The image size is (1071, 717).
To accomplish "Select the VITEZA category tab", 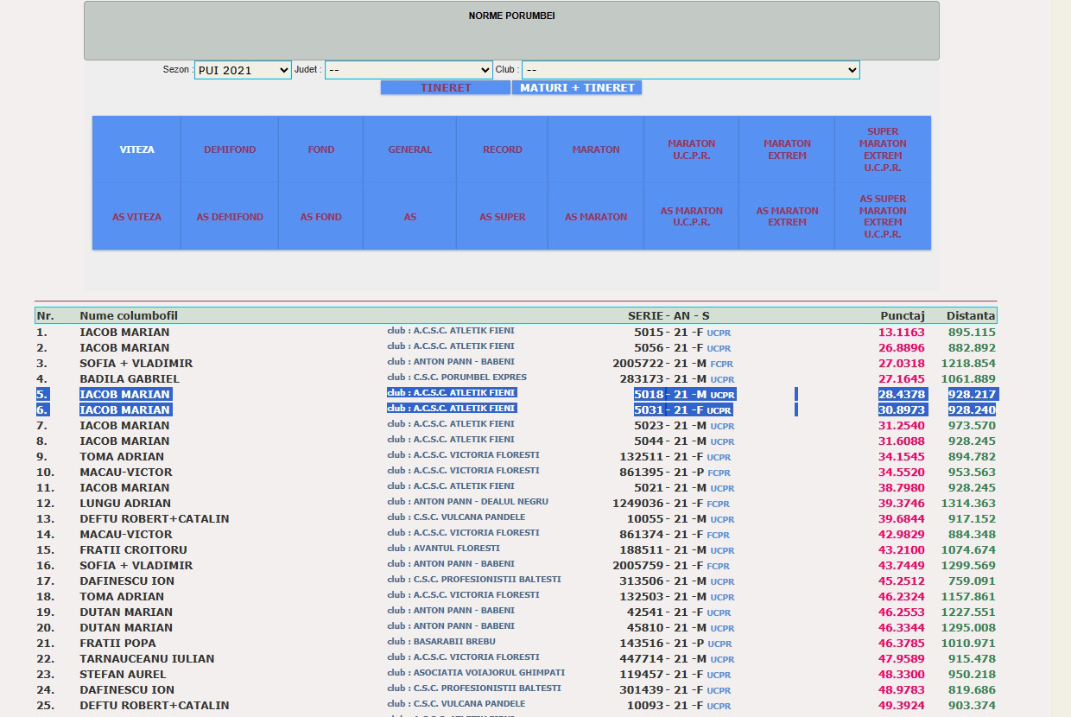I will click(136, 149).
